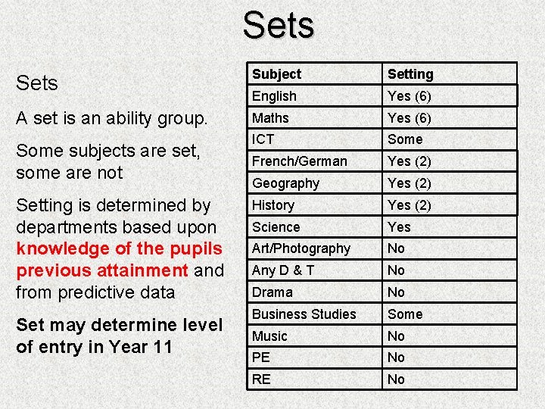545x409 pixels.
Task: Click "A set is an ability group." text
Action: point(111,118)
